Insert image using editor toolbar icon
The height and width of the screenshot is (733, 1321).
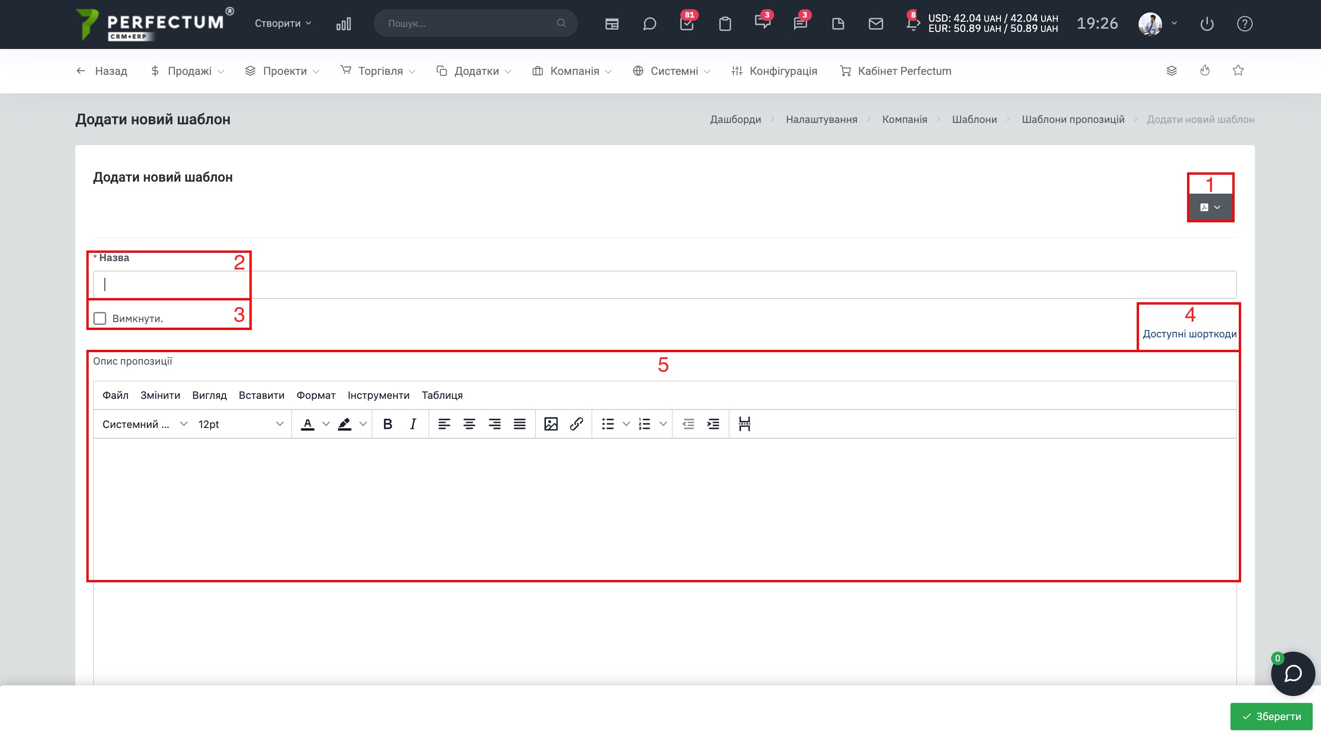click(551, 424)
